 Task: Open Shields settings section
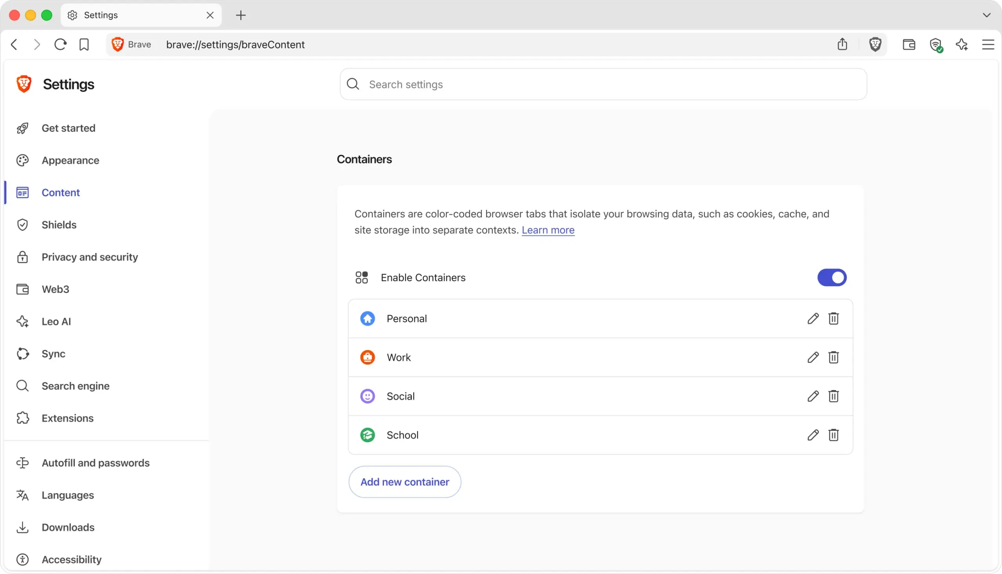coord(59,225)
